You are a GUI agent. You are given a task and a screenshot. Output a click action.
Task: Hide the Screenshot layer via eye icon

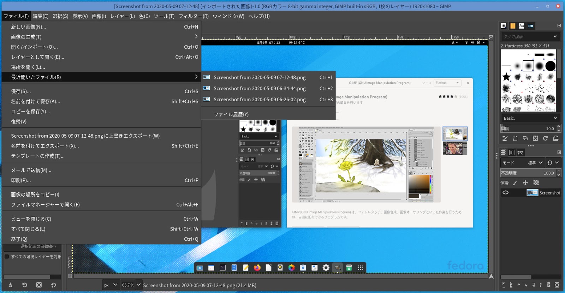point(506,193)
